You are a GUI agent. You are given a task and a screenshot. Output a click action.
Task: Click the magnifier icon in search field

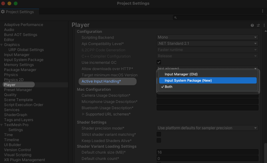[x=175, y=18]
